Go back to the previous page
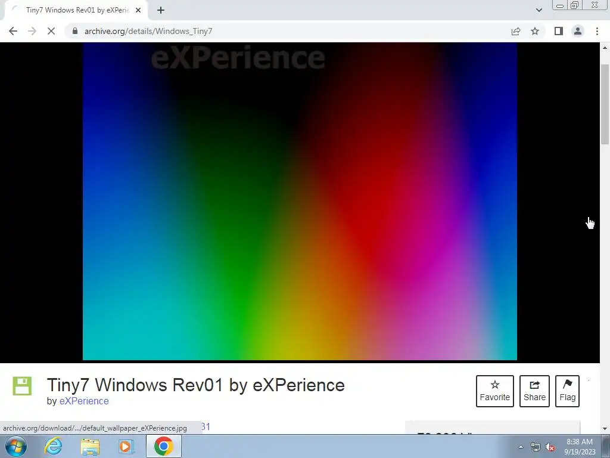 point(13,31)
